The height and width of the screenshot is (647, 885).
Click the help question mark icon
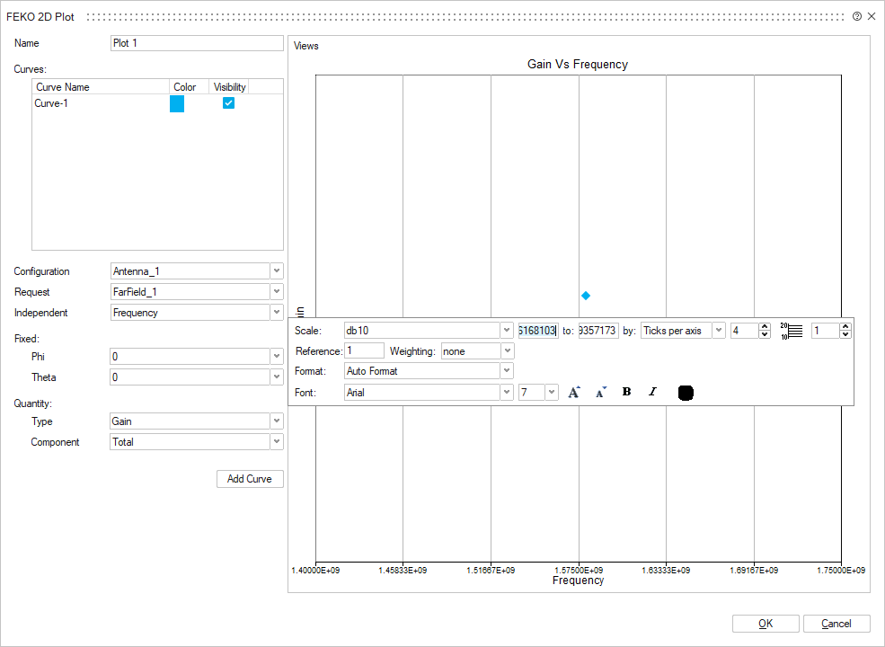(x=856, y=16)
